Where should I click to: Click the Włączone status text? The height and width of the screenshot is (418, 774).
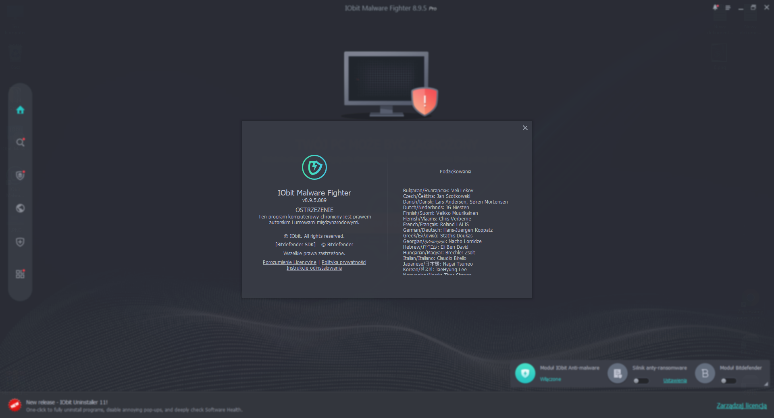550,379
